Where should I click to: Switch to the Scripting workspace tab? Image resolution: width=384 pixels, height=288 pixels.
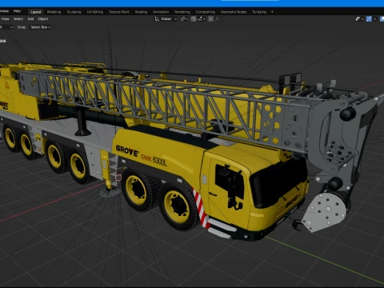259,12
